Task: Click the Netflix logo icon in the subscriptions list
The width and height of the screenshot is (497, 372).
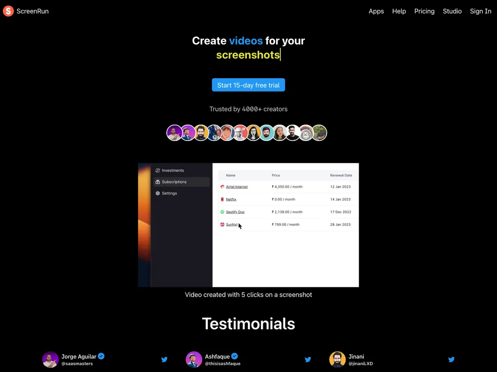Action: coord(223,199)
